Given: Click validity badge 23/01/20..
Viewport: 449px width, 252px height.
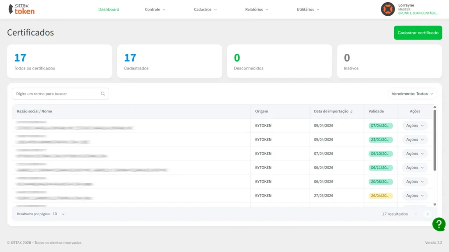Looking at the screenshot, I should (x=380, y=140).
